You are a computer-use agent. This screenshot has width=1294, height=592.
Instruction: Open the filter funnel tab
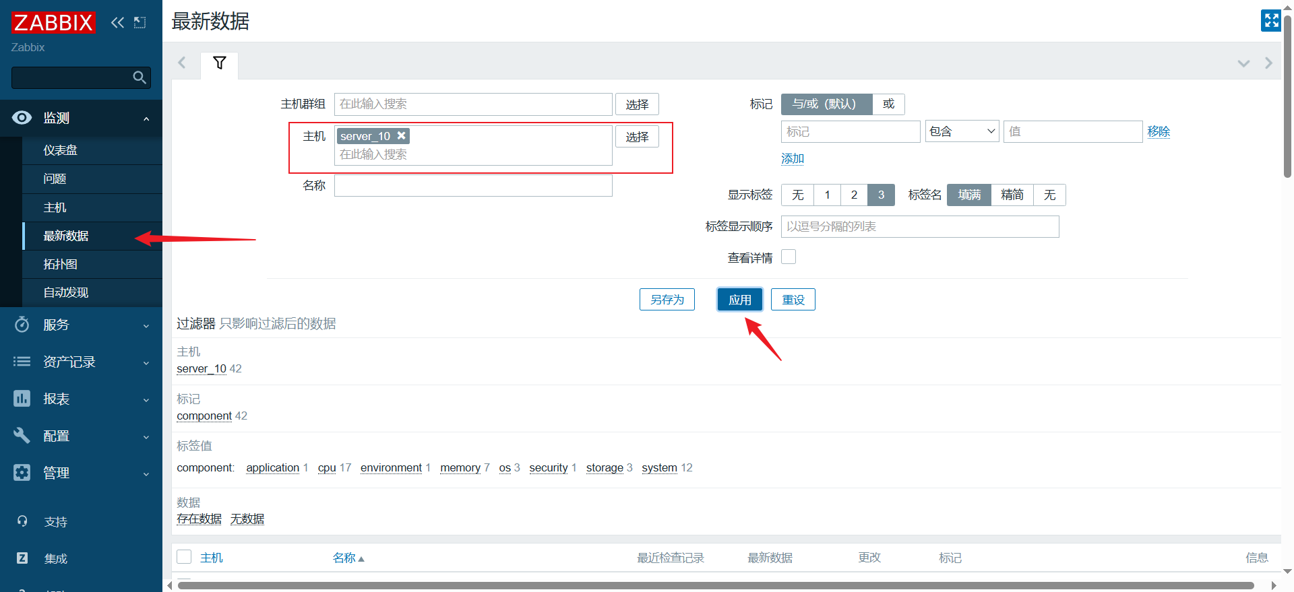(x=219, y=63)
